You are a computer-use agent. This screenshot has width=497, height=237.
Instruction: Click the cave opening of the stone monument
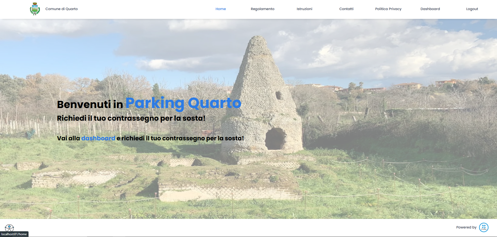point(275,139)
